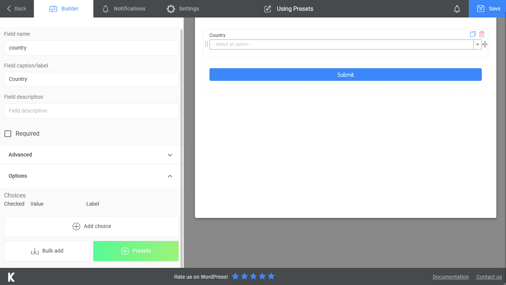Viewport: 506px width, 285px height.
Task: Open the bell notifications icon near Save
Action: (x=457, y=9)
